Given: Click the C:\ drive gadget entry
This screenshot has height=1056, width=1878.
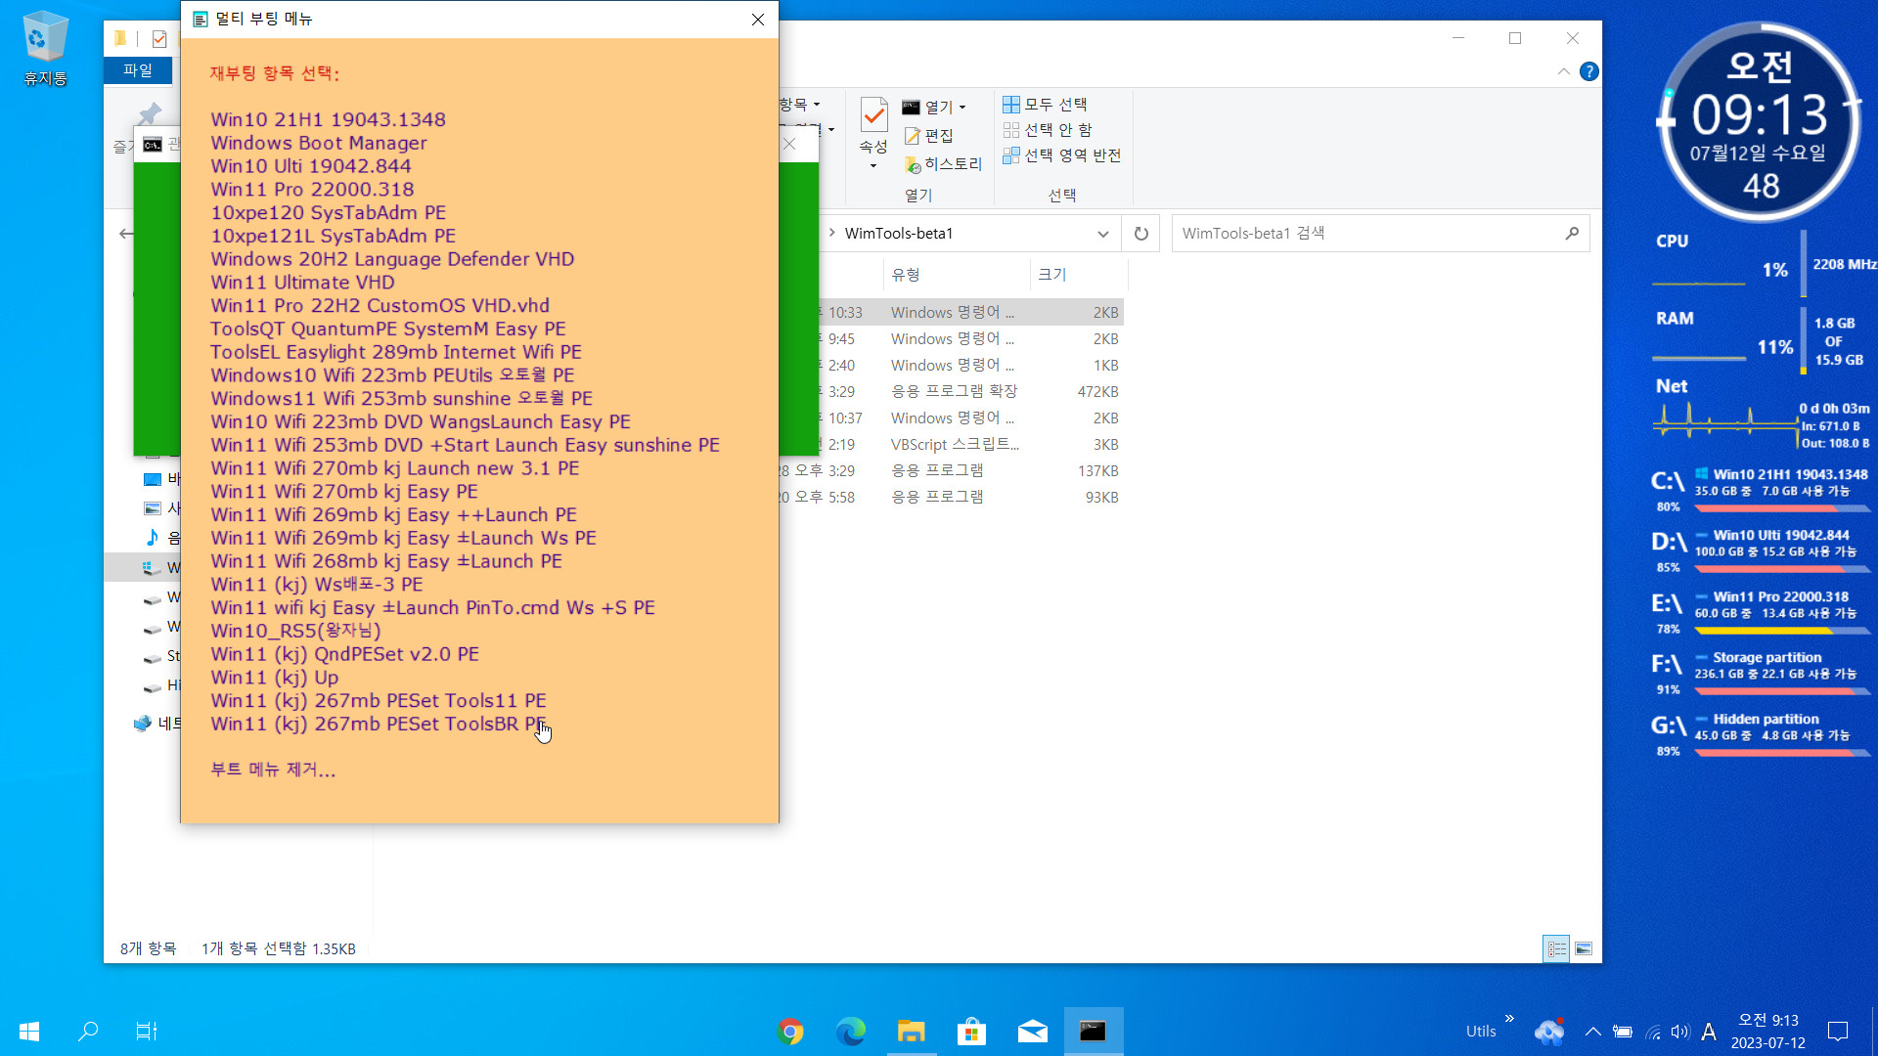Looking at the screenshot, I should 1760,490.
